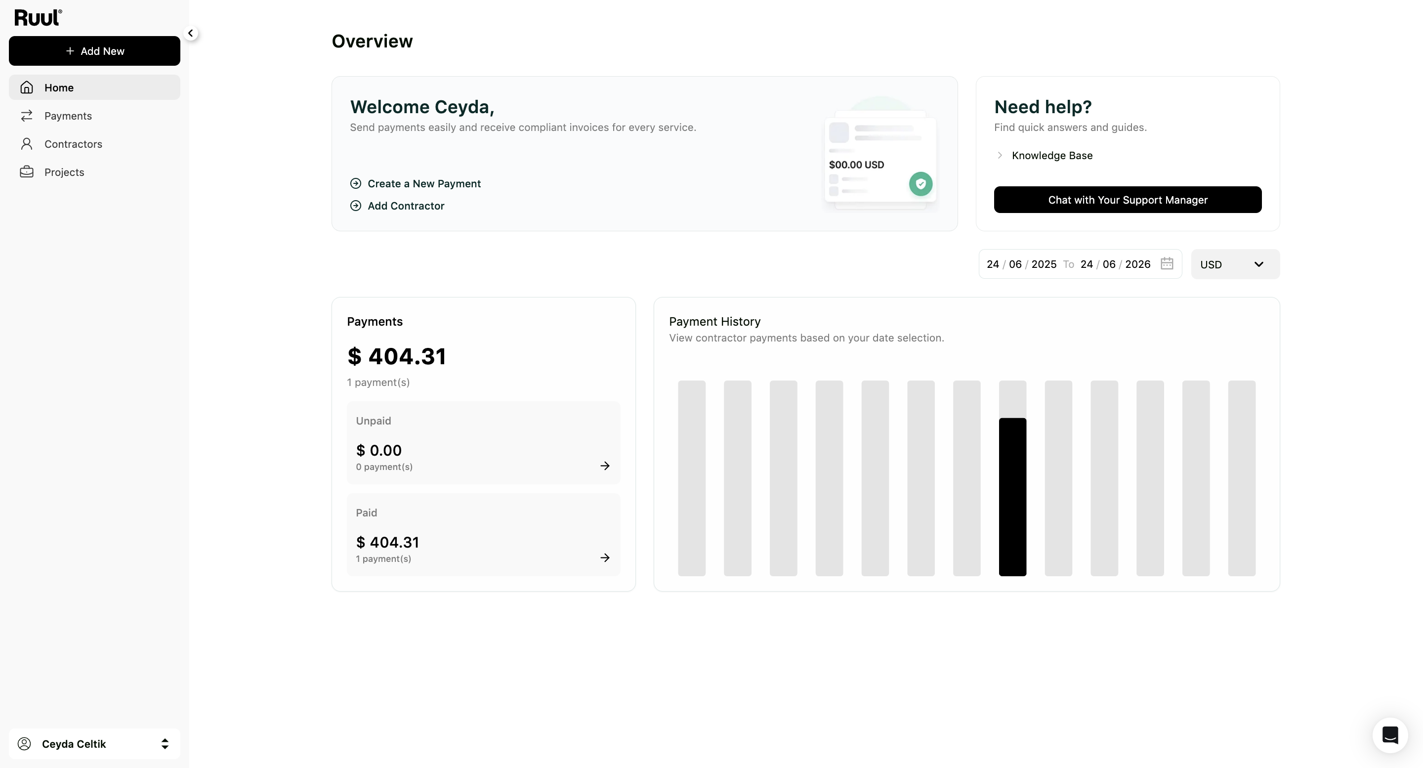1423x768 pixels.
Task: Edit the start date year 2025
Action: click(x=1044, y=264)
